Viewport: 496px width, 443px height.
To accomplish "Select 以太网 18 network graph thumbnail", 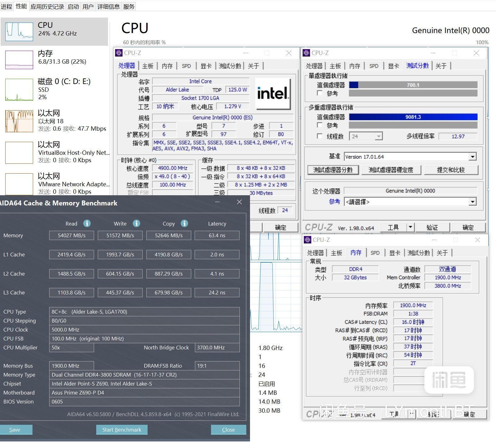I will pyautogui.click(x=19, y=121).
